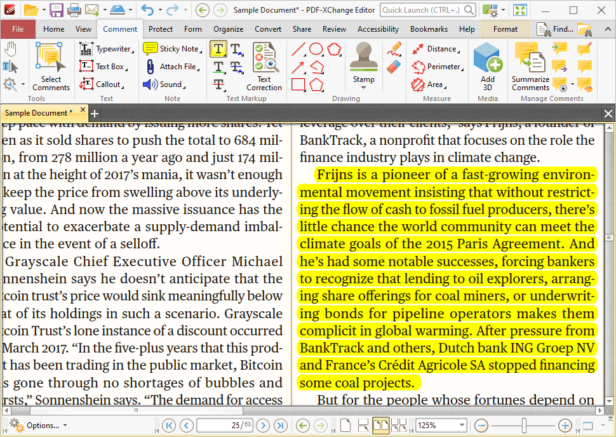
Task: Choose the Pencil tool
Action: click(x=394, y=49)
